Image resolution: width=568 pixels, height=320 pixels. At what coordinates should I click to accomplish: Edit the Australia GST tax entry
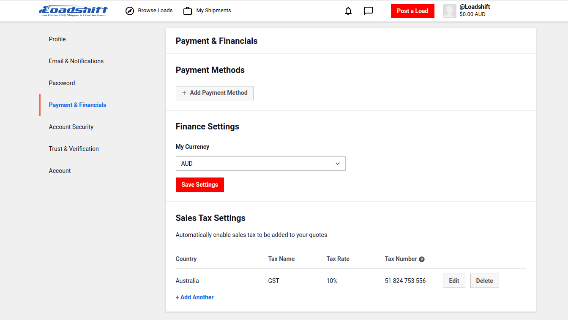pyautogui.click(x=454, y=280)
